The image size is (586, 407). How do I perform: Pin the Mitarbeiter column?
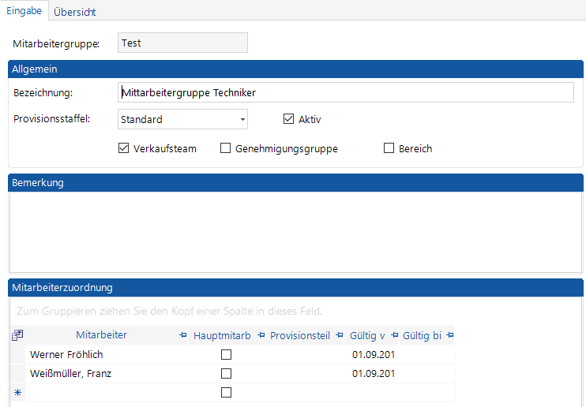[x=184, y=336]
